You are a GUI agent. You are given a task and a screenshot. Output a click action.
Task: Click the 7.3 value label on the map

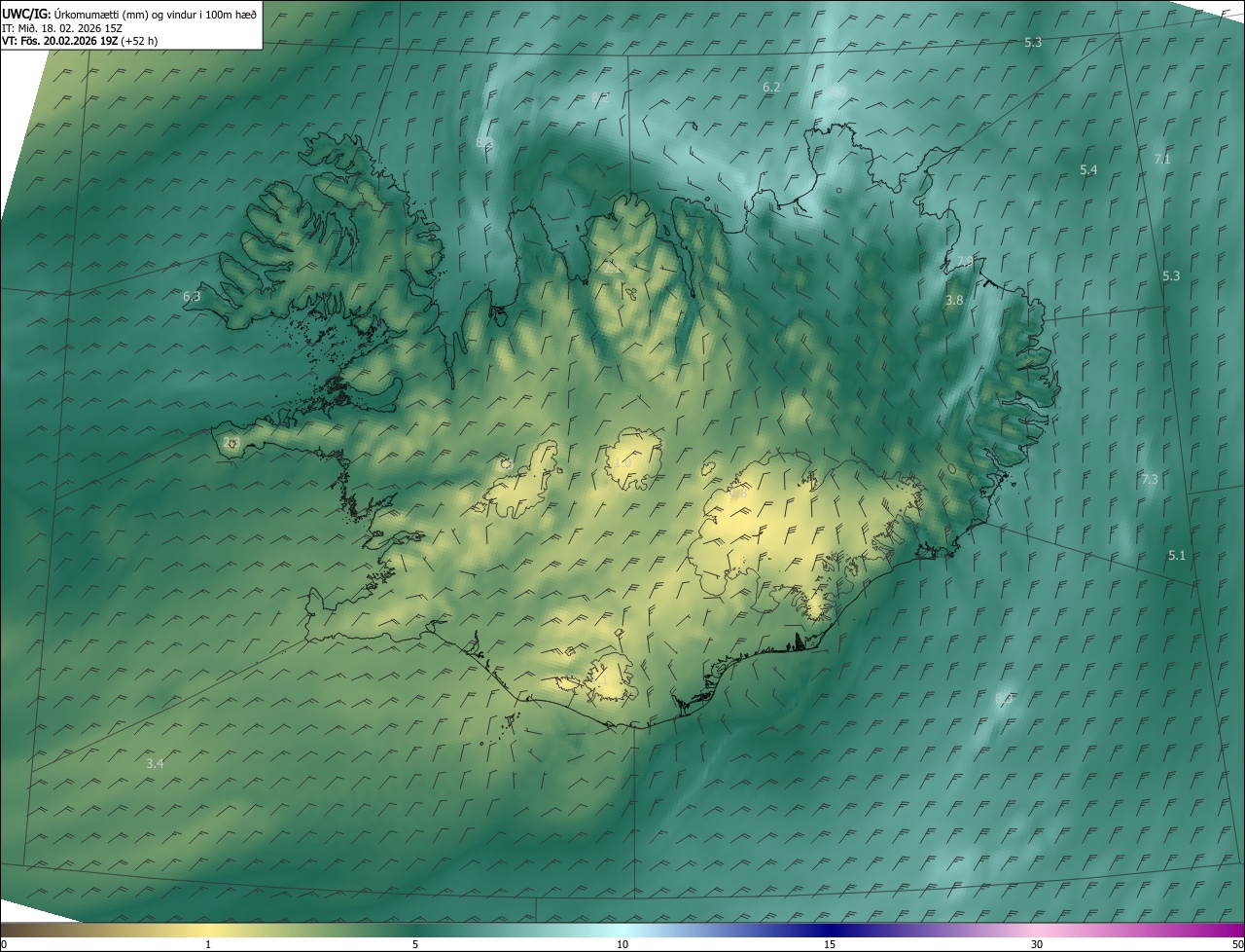(1150, 479)
